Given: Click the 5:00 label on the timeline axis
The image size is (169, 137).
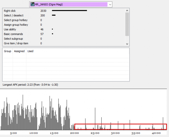Looking at the screenshot, I should pyautogui.click(x=13, y=133).
